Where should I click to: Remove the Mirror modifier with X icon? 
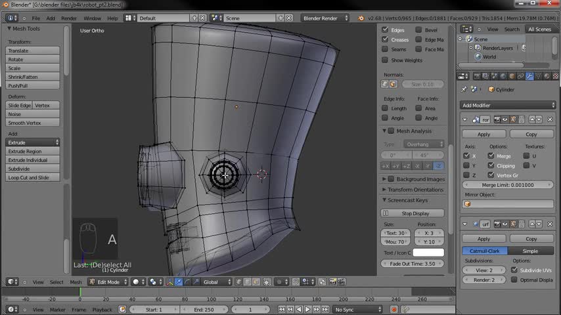click(549, 119)
